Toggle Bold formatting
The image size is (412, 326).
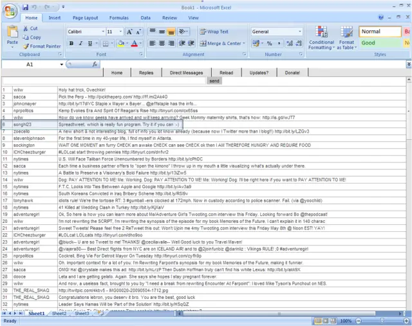point(71,44)
